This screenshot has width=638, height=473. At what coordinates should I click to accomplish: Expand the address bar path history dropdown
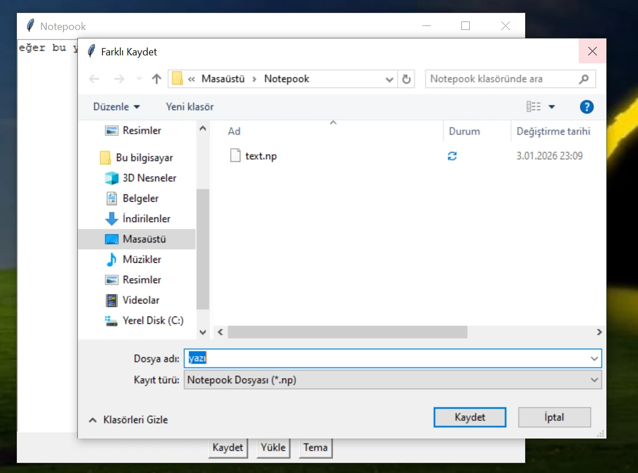pyautogui.click(x=389, y=79)
